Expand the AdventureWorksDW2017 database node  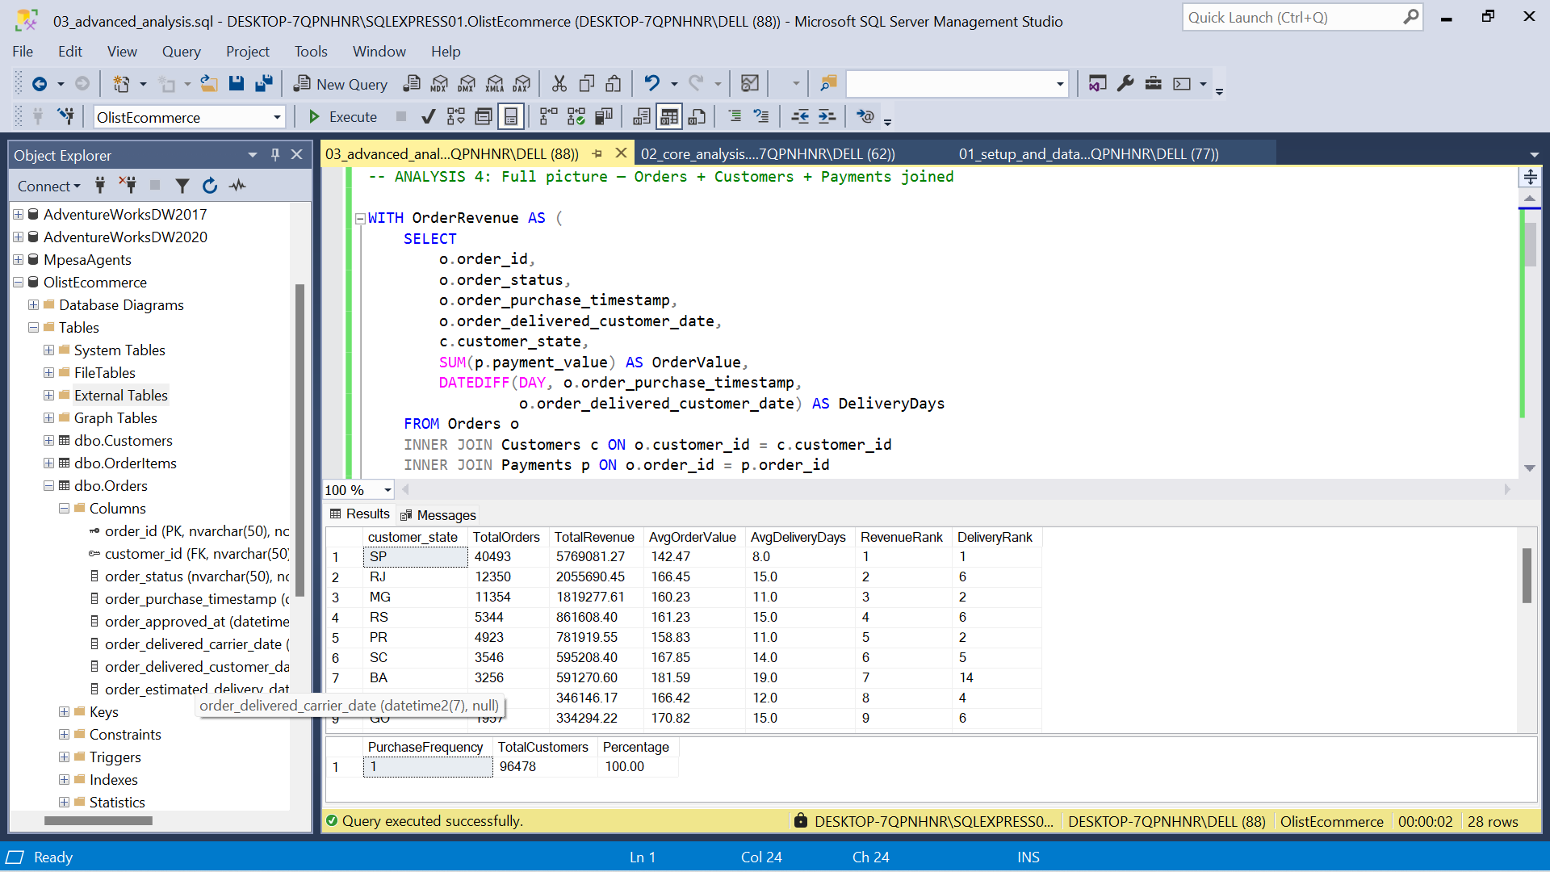tap(18, 215)
